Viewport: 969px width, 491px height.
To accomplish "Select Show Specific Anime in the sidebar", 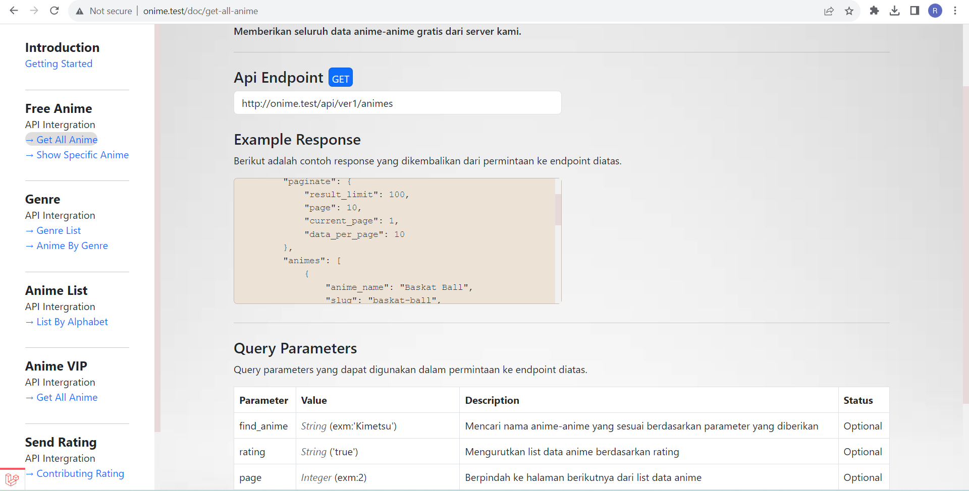I will tap(77, 155).
